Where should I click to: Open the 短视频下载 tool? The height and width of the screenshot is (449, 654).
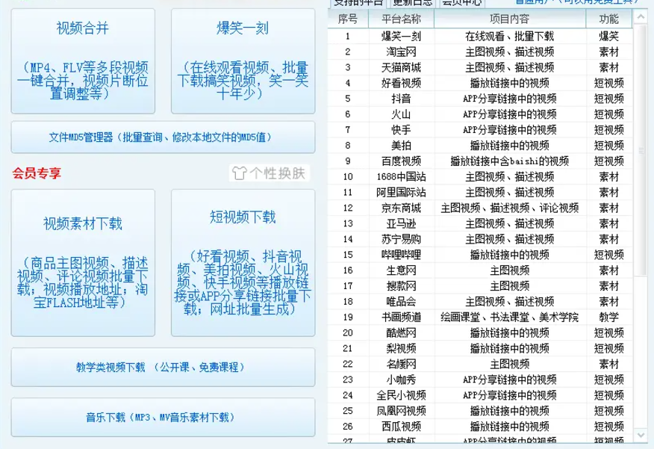(x=243, y=263)
